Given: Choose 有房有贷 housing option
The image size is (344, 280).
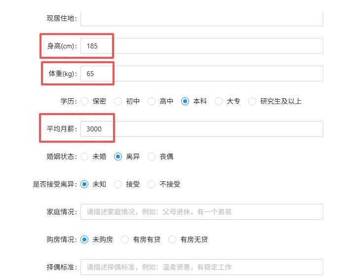Looking at the screenshot, I should click(x=125, y=240).
